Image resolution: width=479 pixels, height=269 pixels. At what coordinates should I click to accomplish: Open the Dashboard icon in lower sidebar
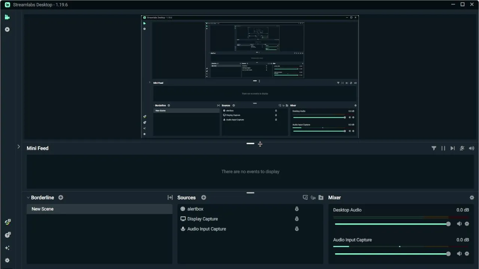click(x=7, y=222)
